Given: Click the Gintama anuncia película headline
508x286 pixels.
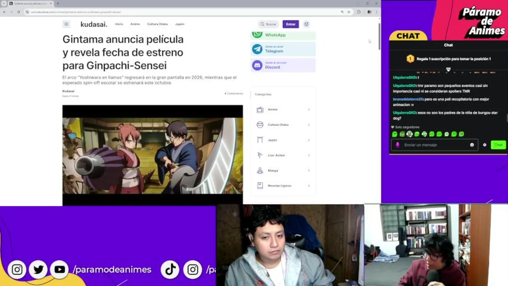Looking at the screenshot, I should pyautogui.click(x=123, y=52).
